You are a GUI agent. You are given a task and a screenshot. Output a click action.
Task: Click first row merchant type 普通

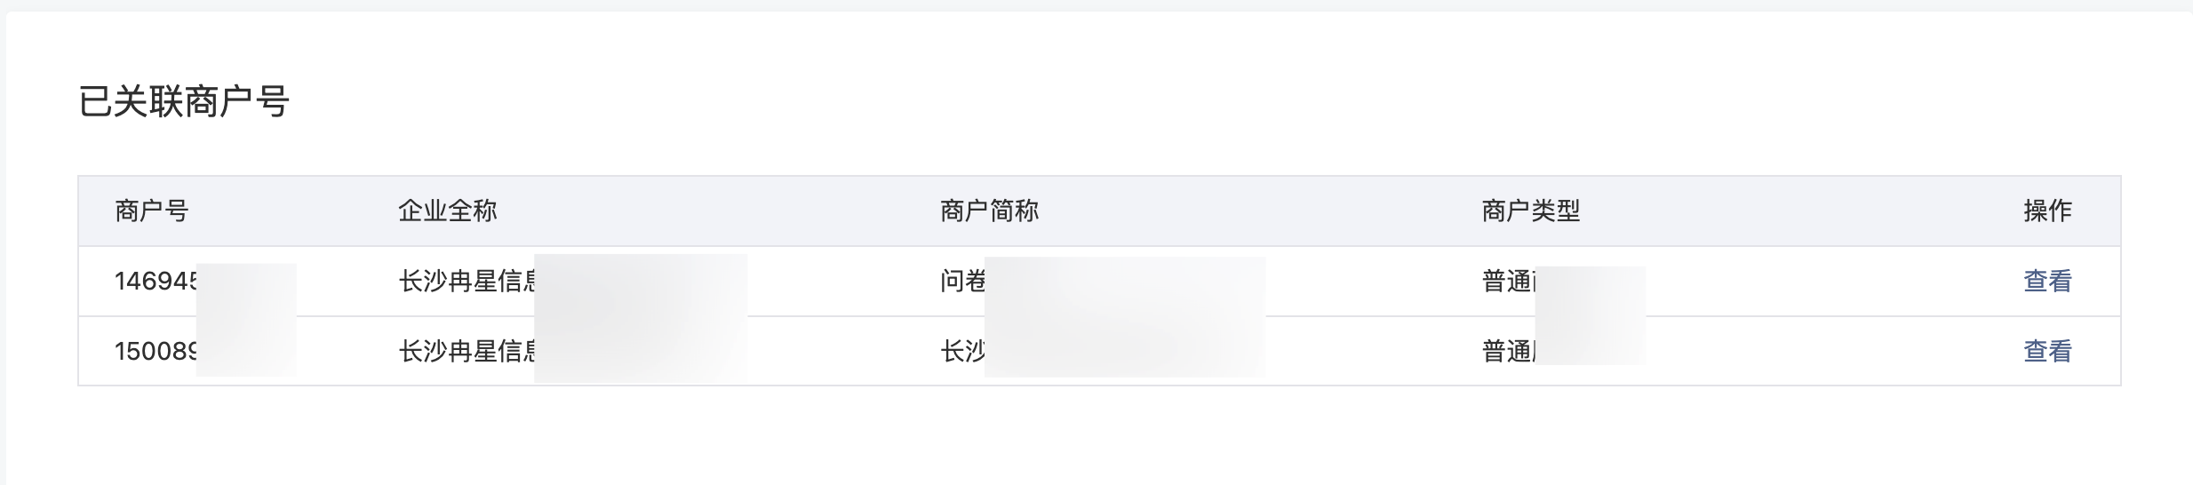(1509, 281)
